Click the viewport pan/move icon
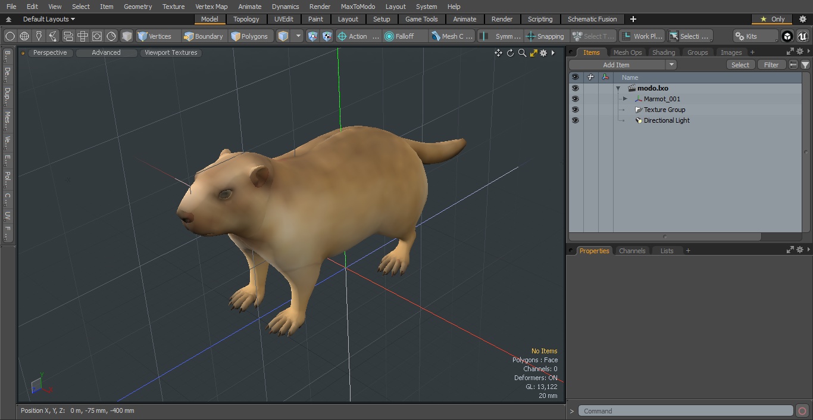The width and height of the screenshot is (813, 420). point(498,53)
